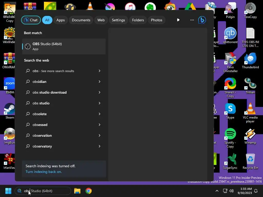Switch to the Folders filter tab
This screenshot has width=263, height=197.
point(138,20)
